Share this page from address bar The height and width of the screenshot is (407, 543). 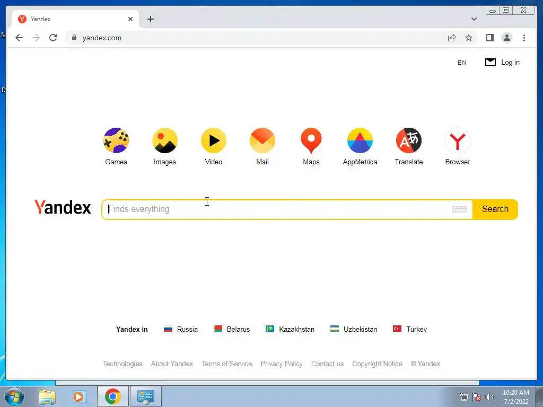(x=452, y=38)
